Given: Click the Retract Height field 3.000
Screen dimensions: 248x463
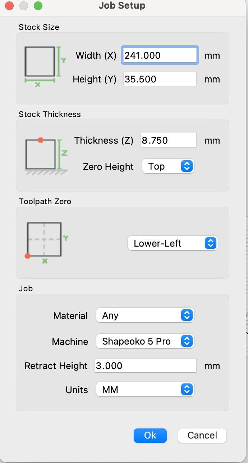Looking at the screenshot, I should click(x=146, y=365).
